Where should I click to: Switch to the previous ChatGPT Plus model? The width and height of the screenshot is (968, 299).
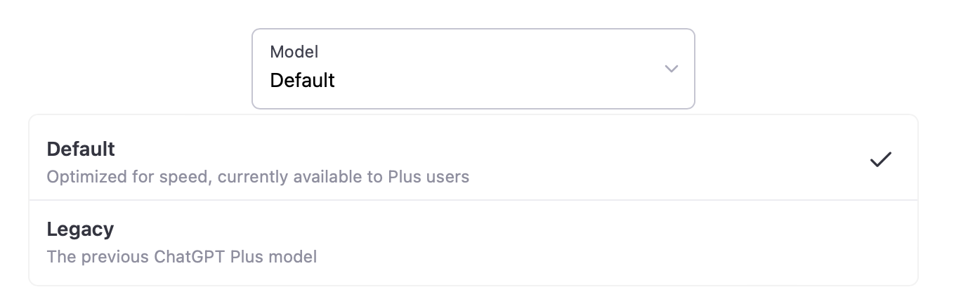pyautogui.click(x=473, y=242)
